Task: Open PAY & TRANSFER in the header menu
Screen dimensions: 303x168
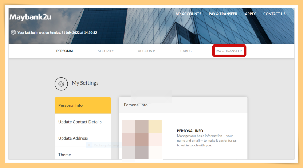Action: click(x=223, y=14)
